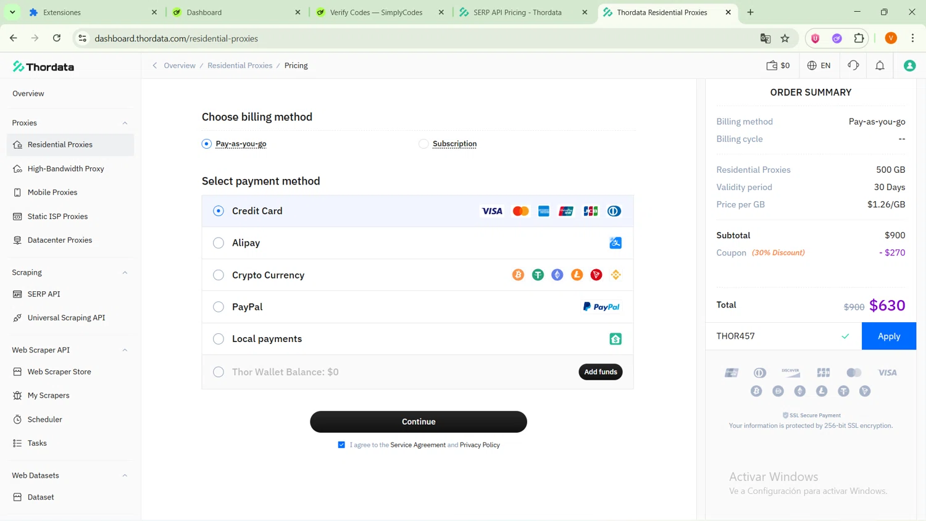926x521 pixels.
Task: Click the Tether icon in Crypto Currency row
Action: (538, 275)
